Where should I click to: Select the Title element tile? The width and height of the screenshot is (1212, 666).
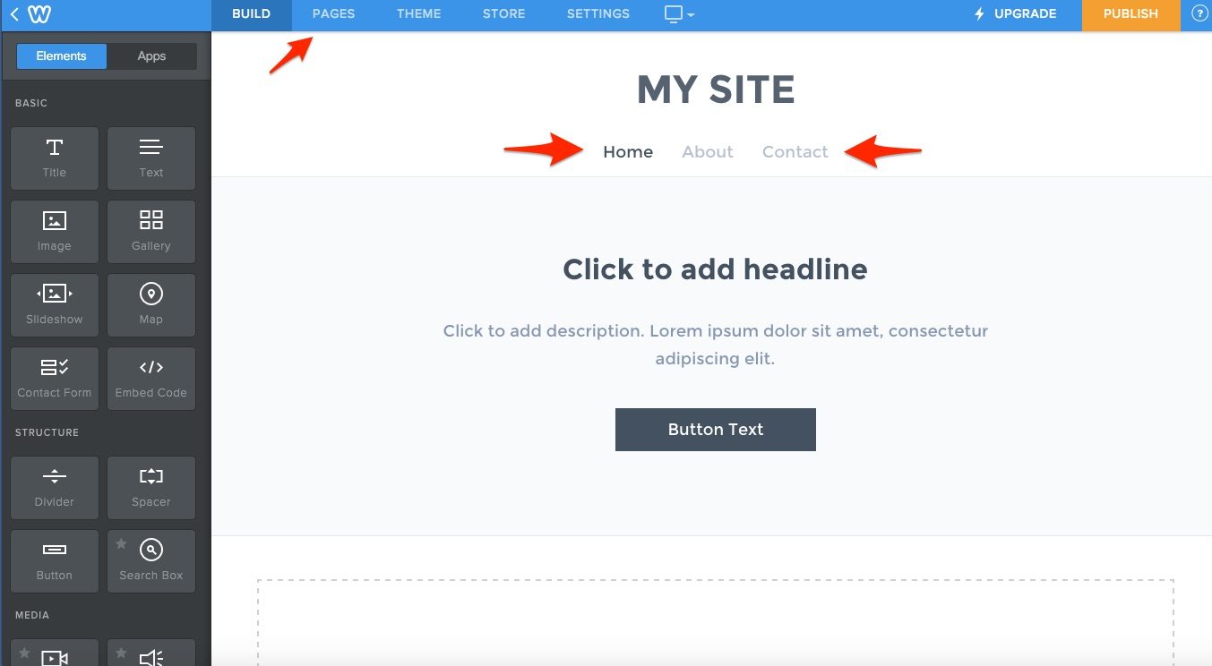click(55, 158)
